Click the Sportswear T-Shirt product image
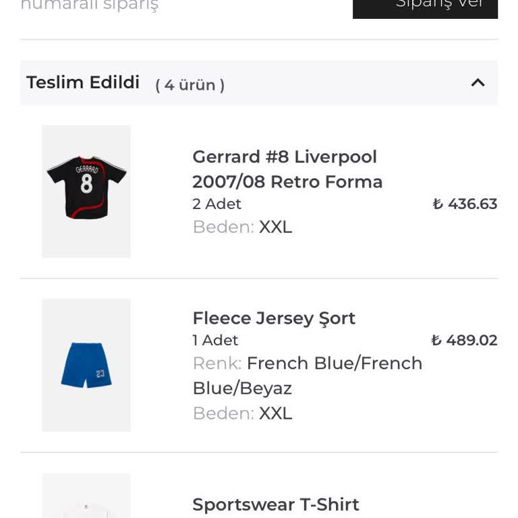518x518 pixels. tap(86, 499)
